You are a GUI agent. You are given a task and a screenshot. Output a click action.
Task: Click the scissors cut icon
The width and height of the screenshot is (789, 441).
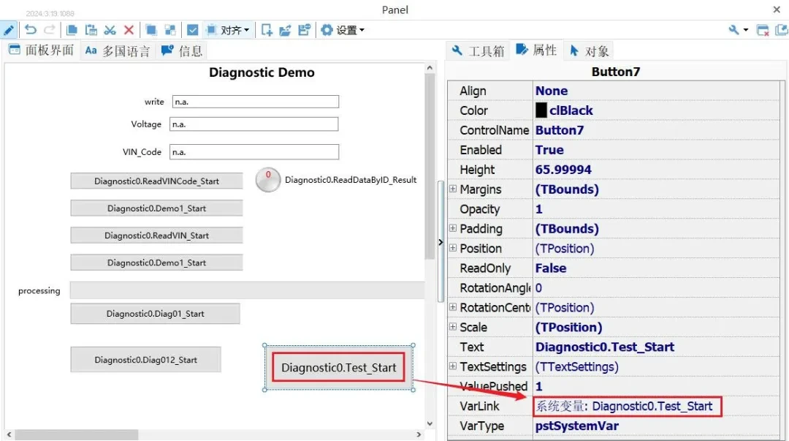tap(110, 30)
